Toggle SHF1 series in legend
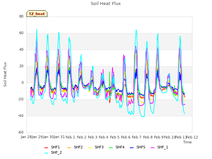 [x=52, y=147]
